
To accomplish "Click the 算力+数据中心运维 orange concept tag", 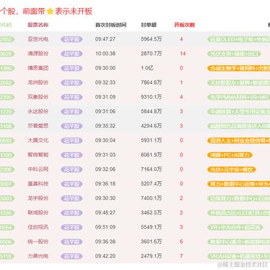I will tap(238, 184).
